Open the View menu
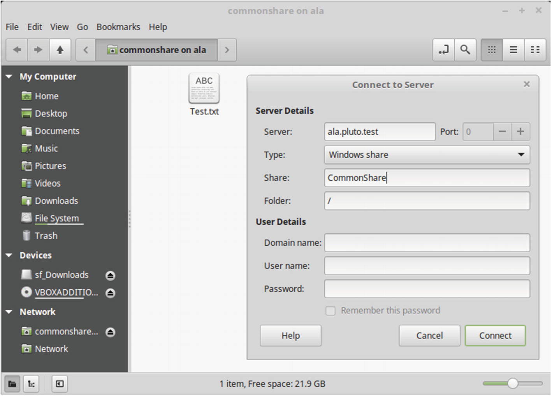This screenshot has width=552, height=396. click(x=59, y=27)
